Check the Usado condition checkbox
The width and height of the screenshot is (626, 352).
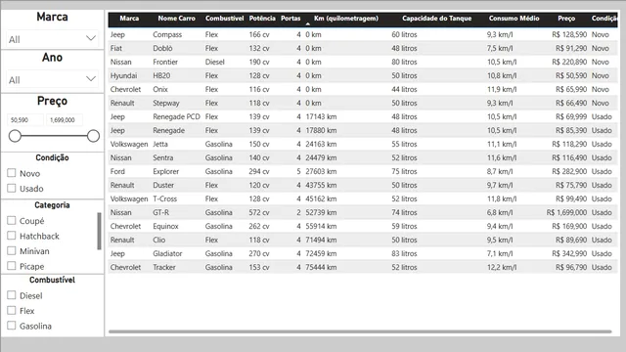point(12,188)
